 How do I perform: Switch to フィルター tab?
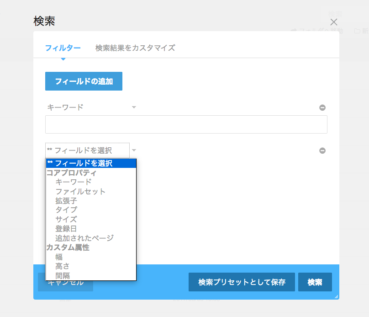(63, 48)
